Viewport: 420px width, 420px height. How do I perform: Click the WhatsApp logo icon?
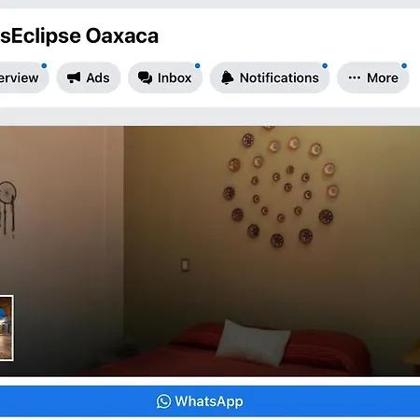[x=163, y=401]
